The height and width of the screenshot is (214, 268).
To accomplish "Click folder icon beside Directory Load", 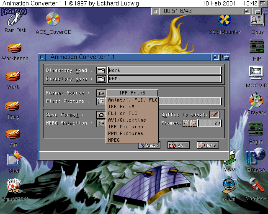I will point(101,71).
